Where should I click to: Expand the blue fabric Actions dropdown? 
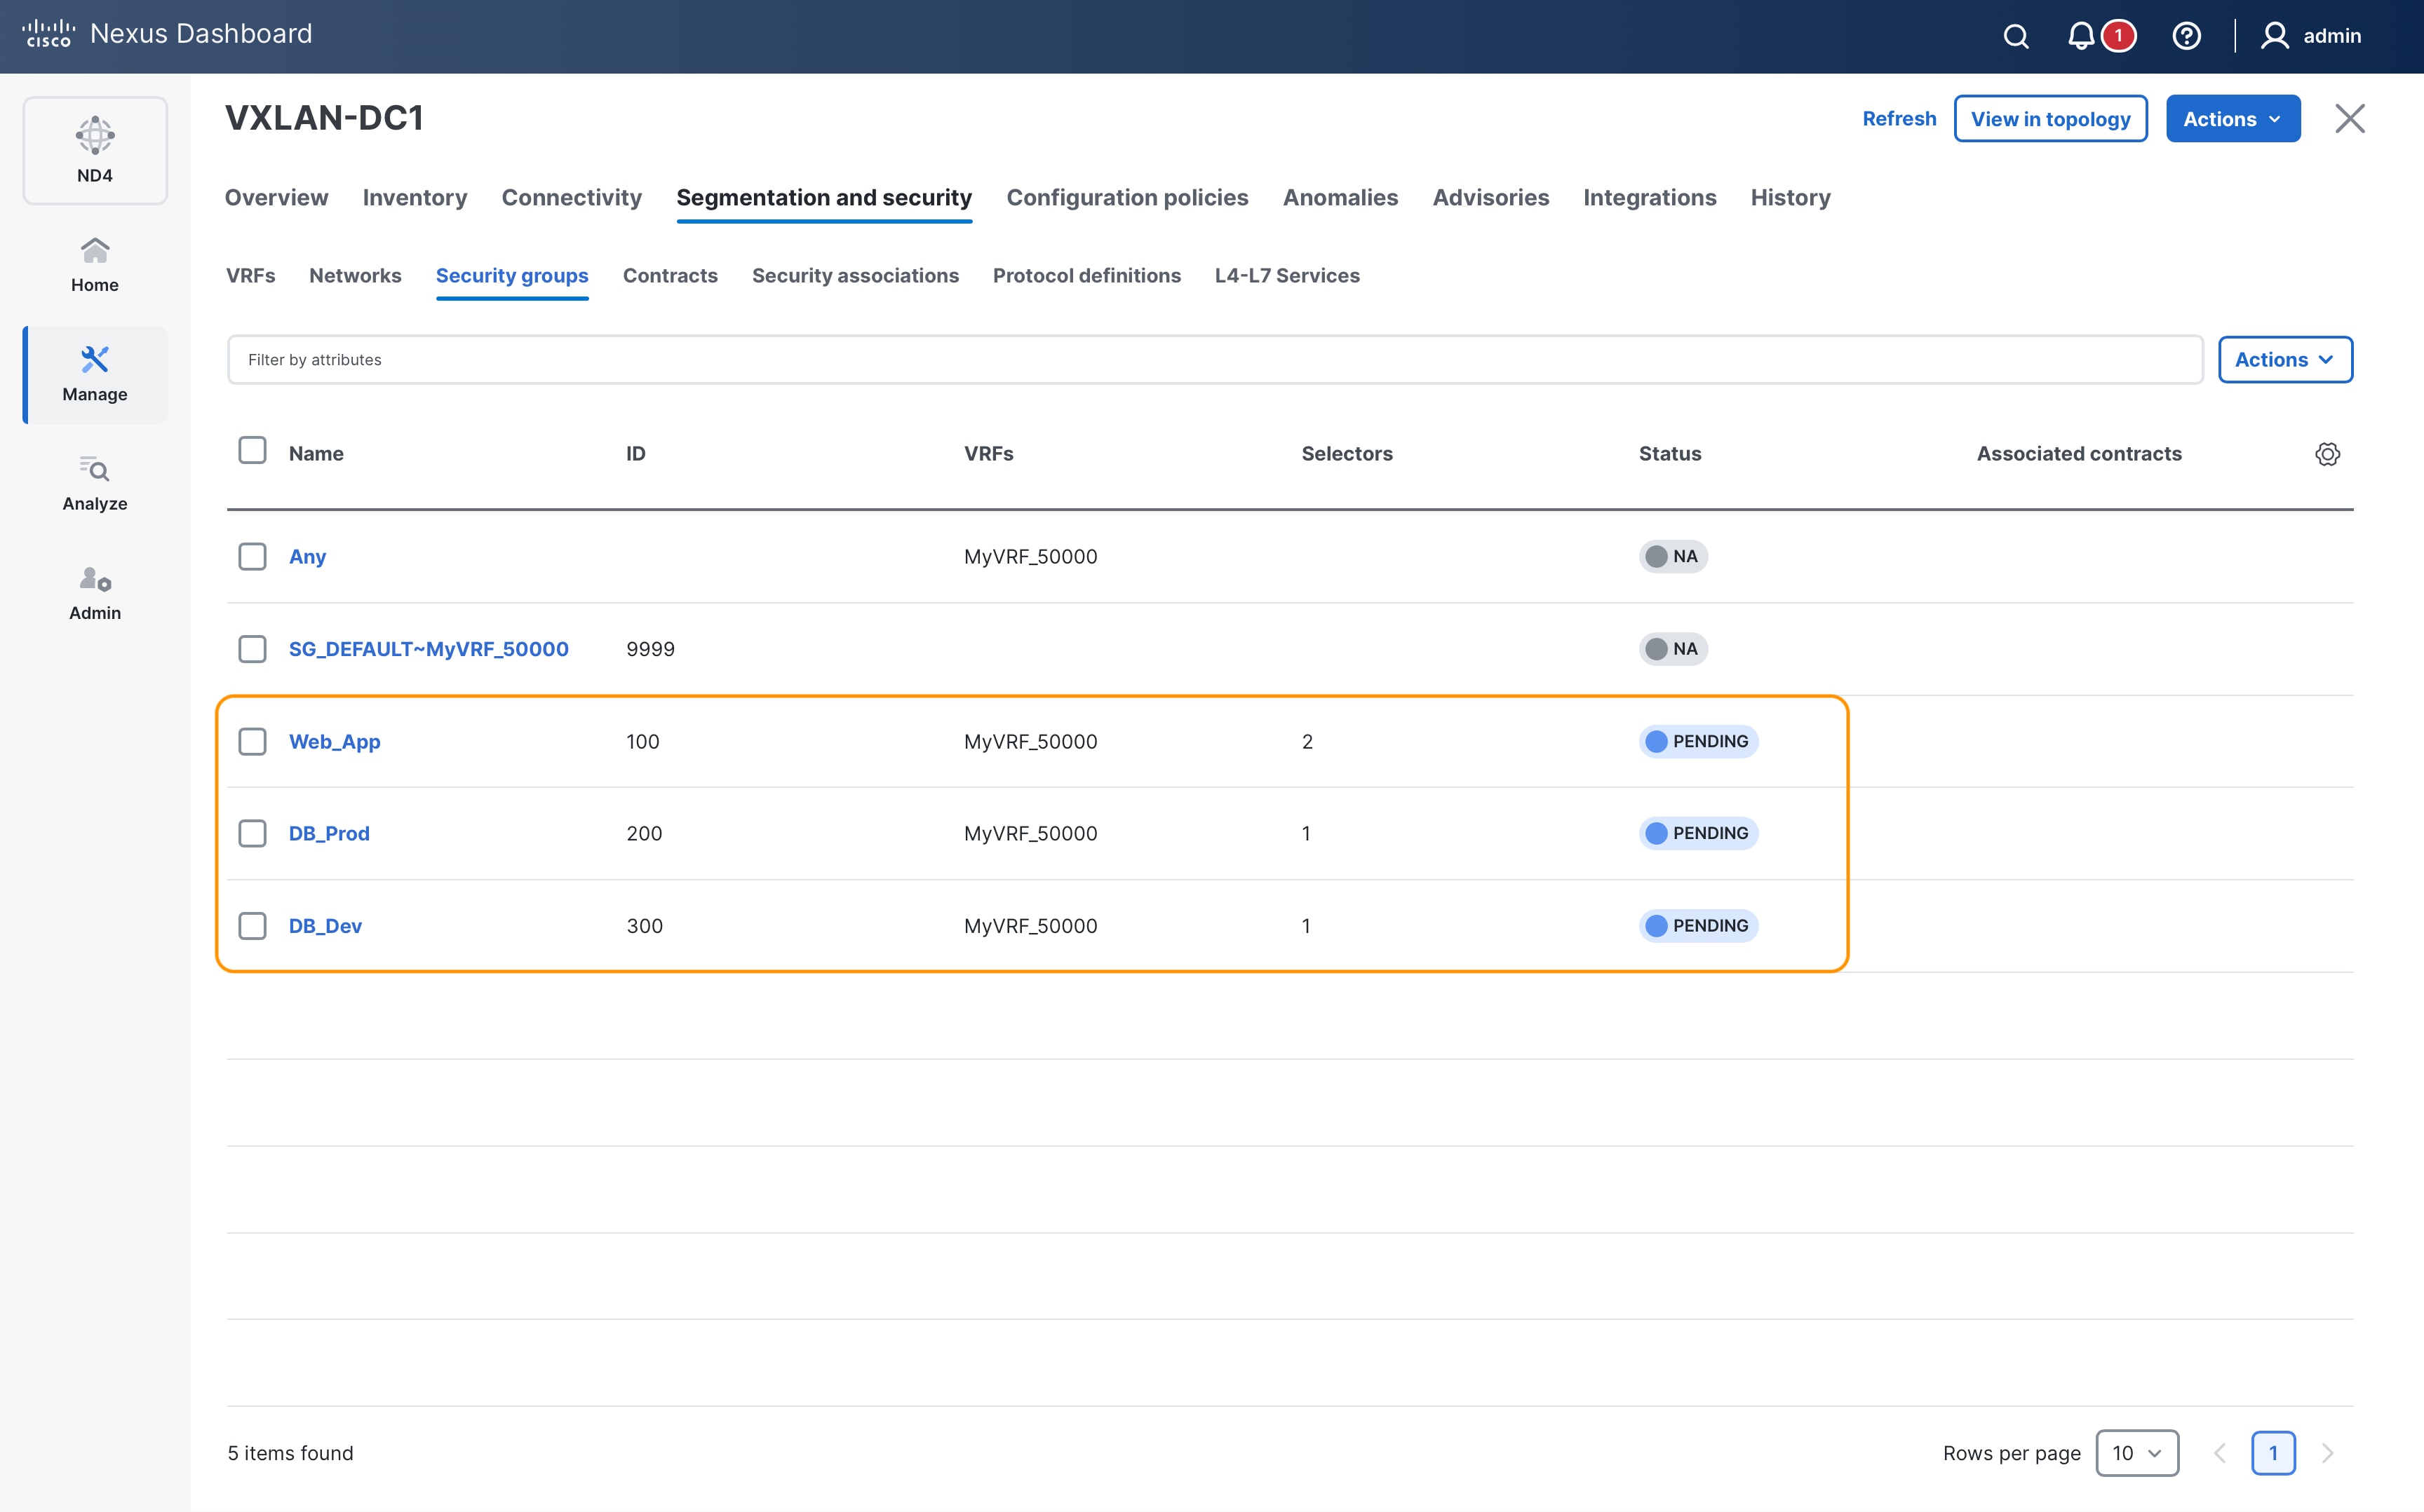(x=2233, y=119)
